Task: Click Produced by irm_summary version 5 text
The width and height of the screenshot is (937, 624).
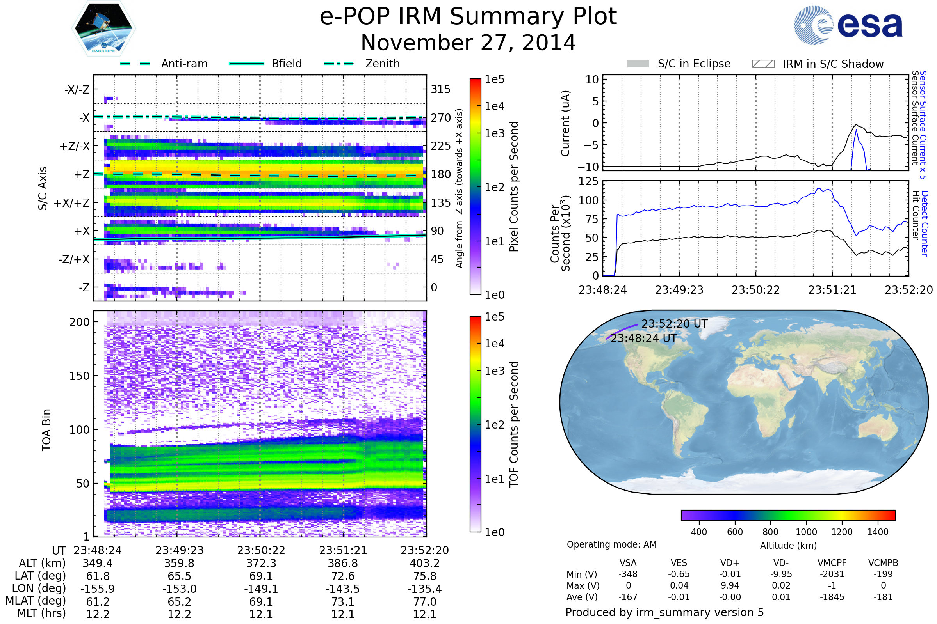Action: (x=664, y=612)
